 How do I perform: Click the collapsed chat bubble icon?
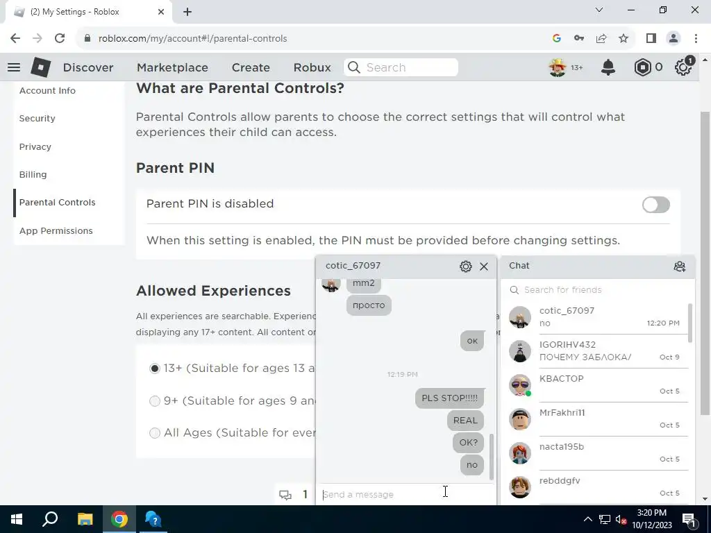285,495
